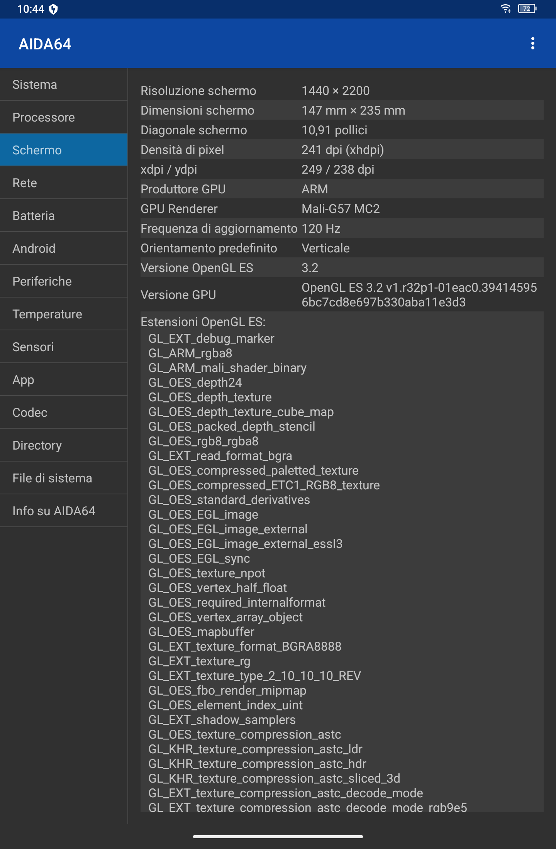Select the GPU Renderer label
556x849 pixels.
coord(179,209)
